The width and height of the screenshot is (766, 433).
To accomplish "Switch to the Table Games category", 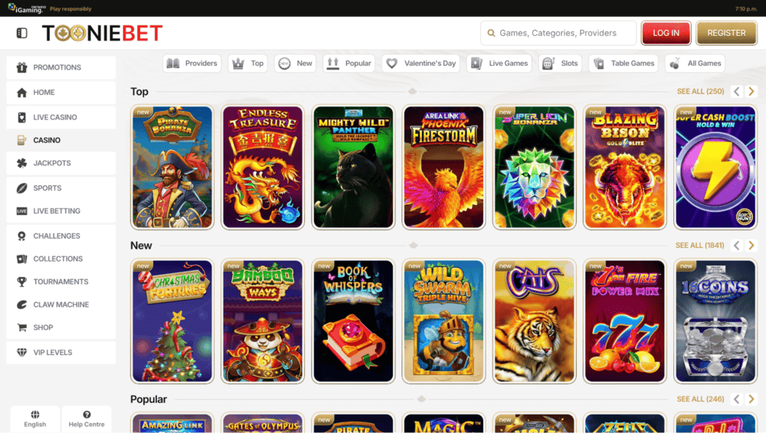I will pos(624,63).
